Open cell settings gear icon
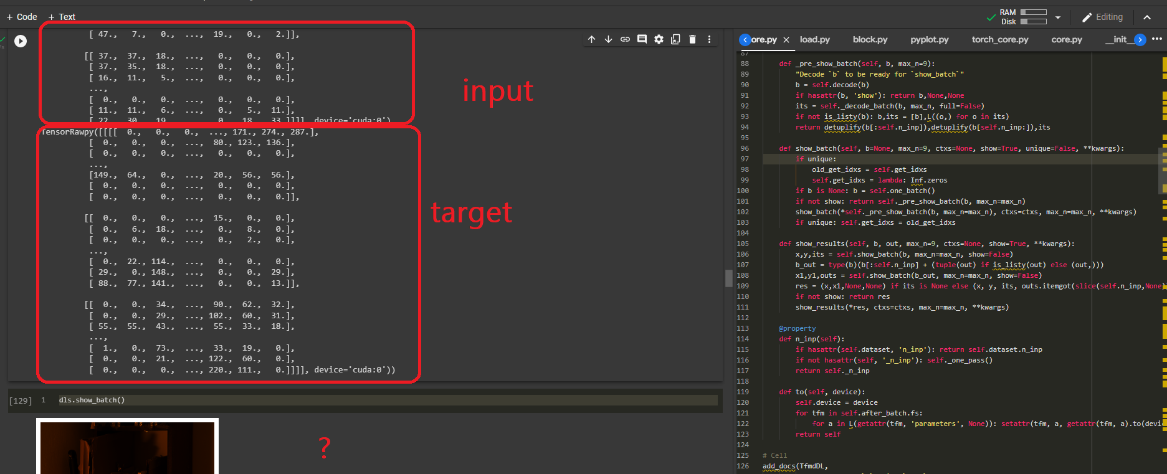1167x474 pixels. coord(659,39)
